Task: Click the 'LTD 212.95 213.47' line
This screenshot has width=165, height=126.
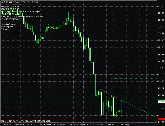Action: coord(10,9)
